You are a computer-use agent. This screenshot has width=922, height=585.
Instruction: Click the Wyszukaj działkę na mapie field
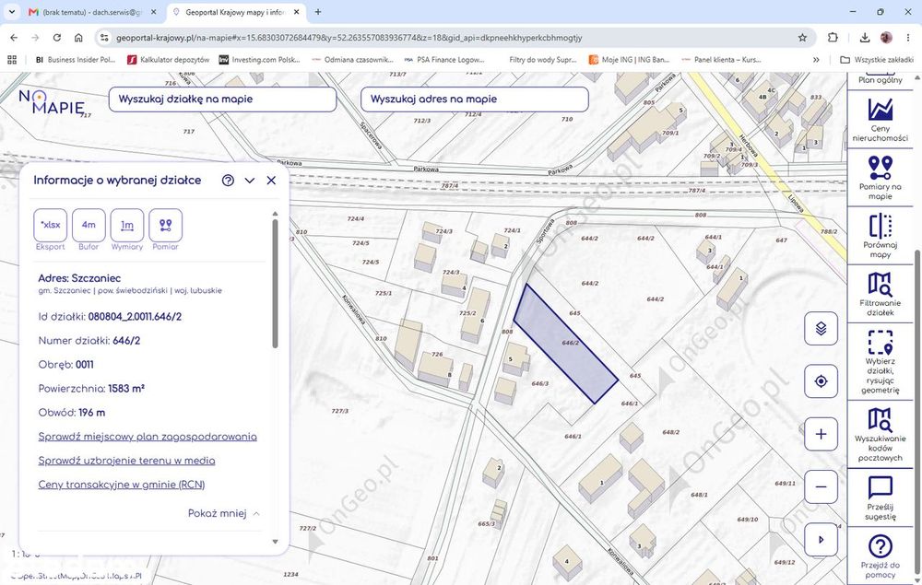(x=223, y=99)
